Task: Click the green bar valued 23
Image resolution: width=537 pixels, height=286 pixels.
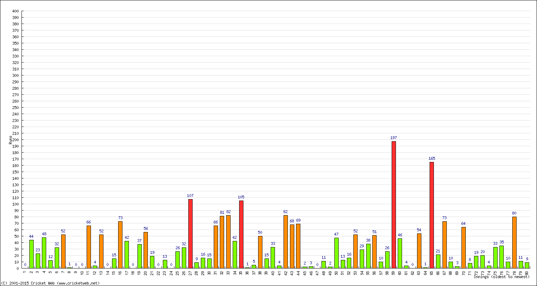Action: (38, 261)
